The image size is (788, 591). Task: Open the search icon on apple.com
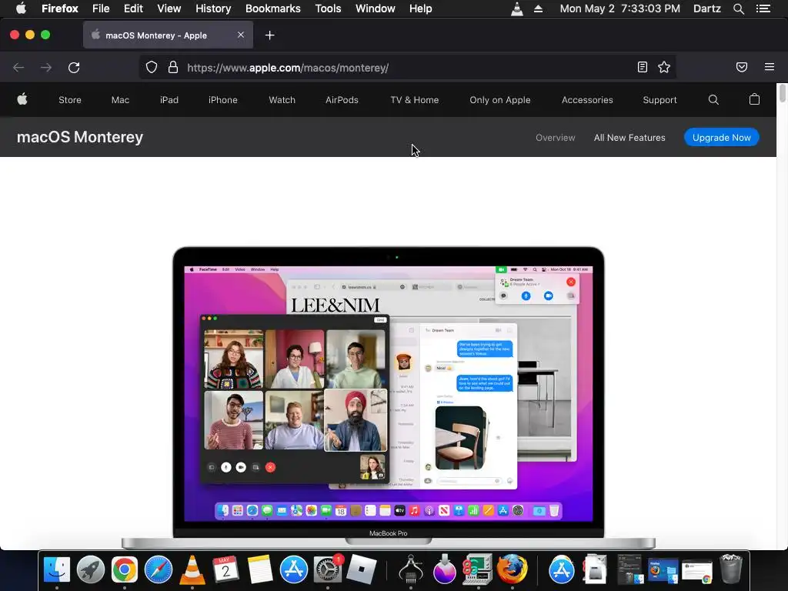tap(713, 99)
